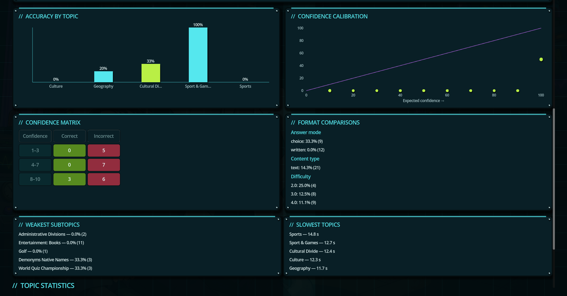Click the Correct column header
This screenshot has height=296, width=567.
(69, 136)
